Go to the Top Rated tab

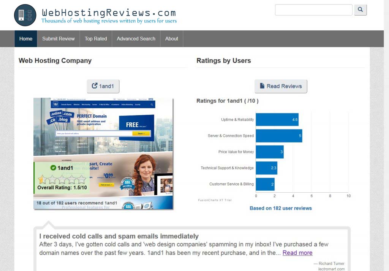[96, 39]
